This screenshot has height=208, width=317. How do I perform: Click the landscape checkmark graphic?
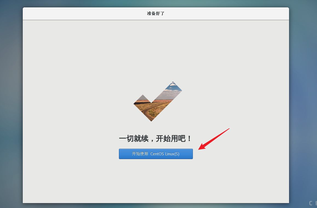point(158,101)
